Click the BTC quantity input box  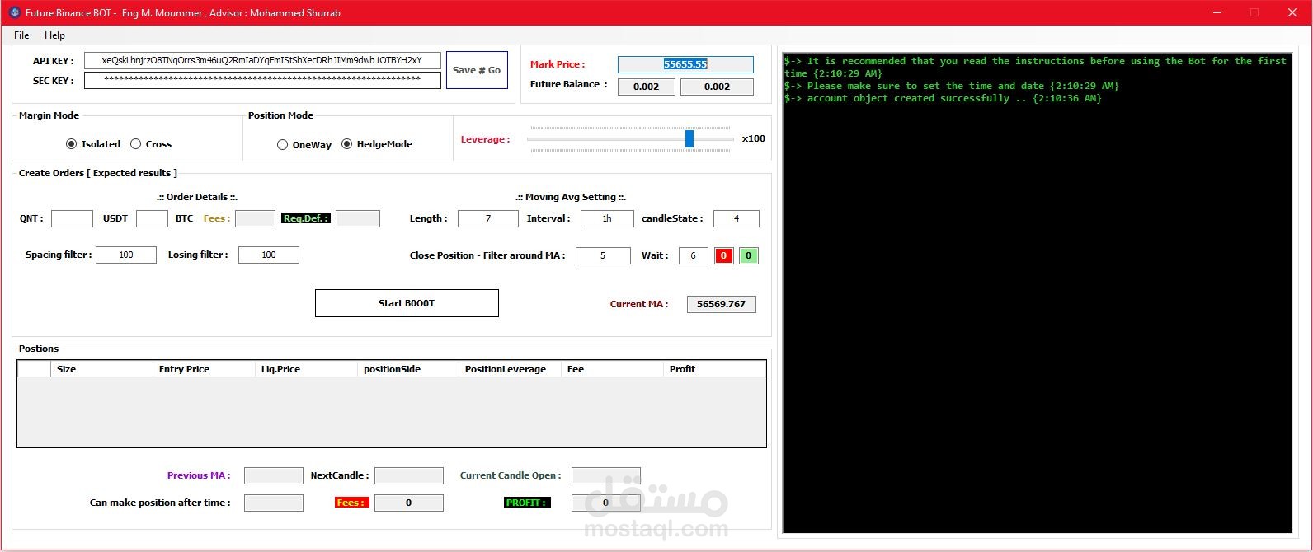click(x=152, y=218)
